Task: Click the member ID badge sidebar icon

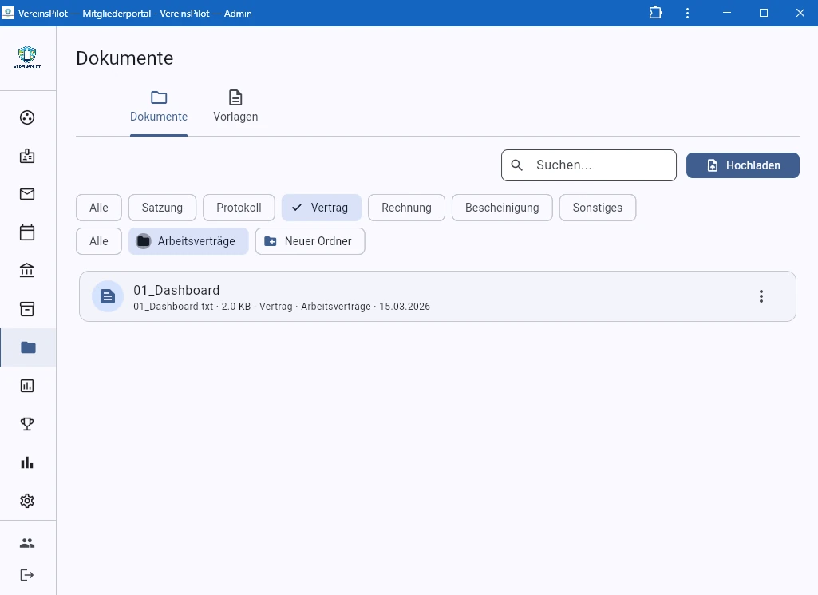Action: (x=27, y=156)
